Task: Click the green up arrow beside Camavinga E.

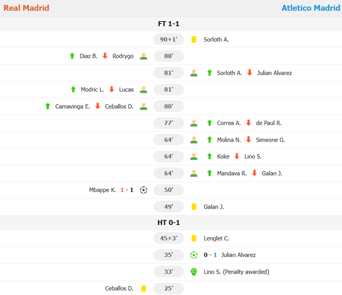Action: tap(48, 106)
